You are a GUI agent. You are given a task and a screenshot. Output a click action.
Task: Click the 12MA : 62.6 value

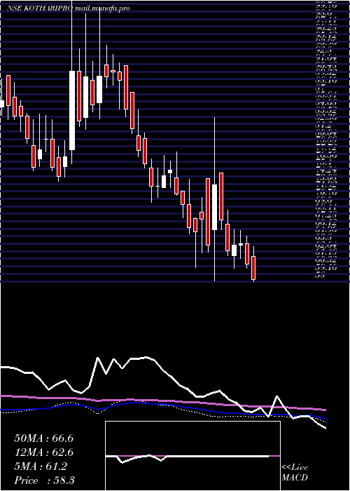[x=43, y=452]
